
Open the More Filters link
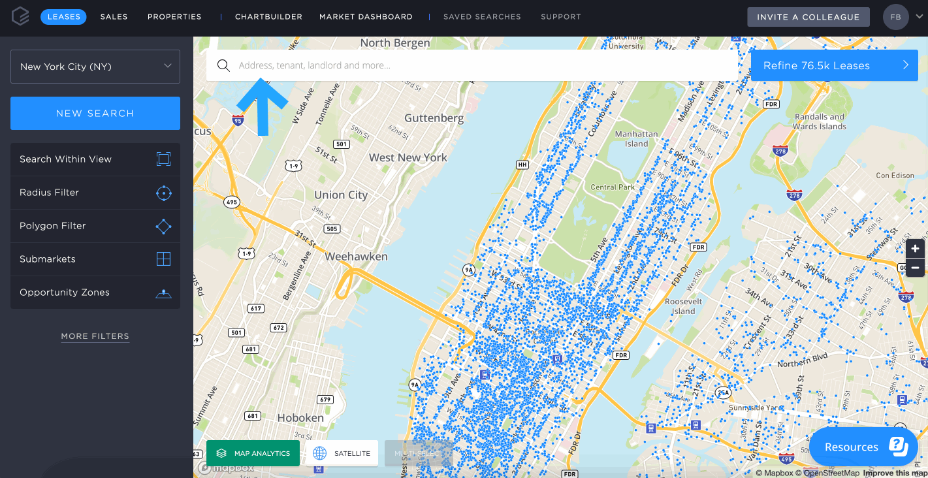tap(95, 336)
